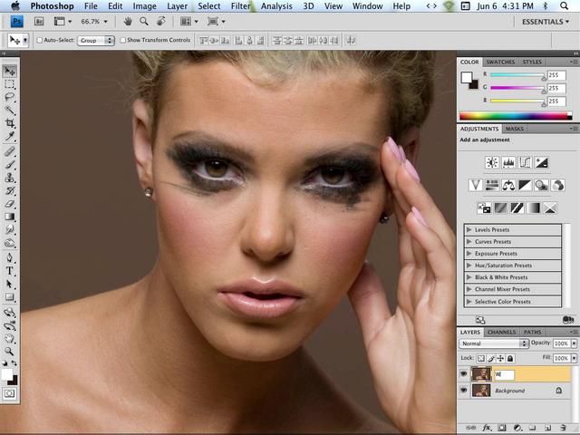Add a Color Balance adjustment
580x435 pixels.
coord(508,185)
